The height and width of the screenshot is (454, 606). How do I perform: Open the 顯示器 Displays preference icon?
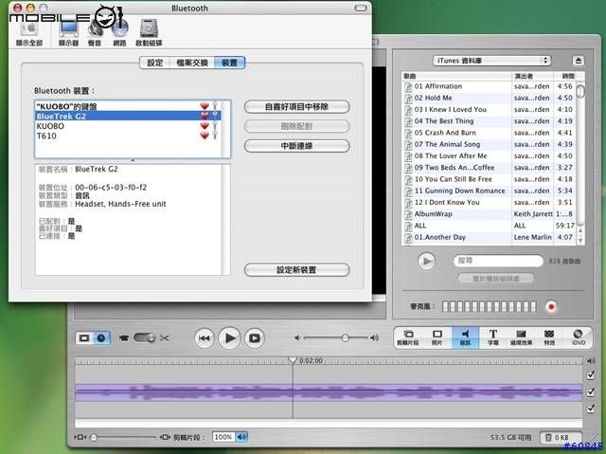pos(68,34)
